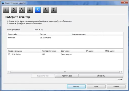The width and height of the screenshot is (129, 91).
Task: Select step 2 icon
Action: tap(14, 10)
